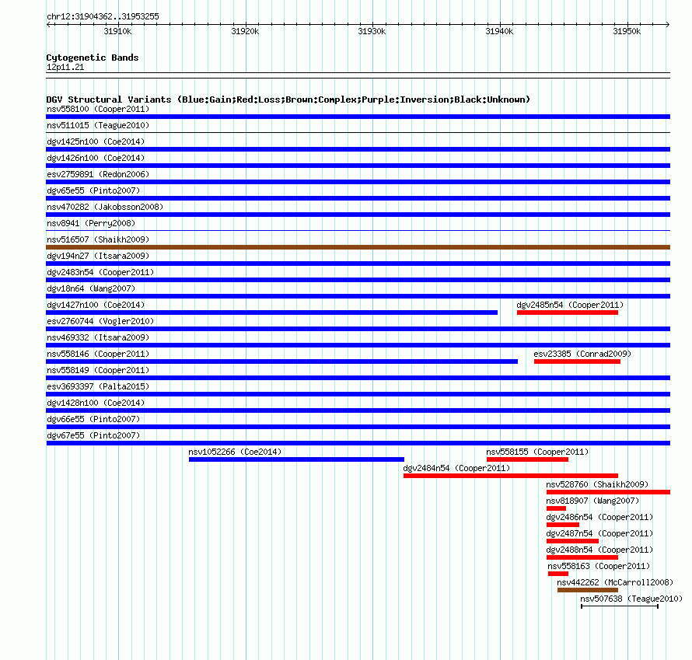Click the brown bar under nsv516507
Image resolution: width=692 pixels, height=660 pixels.
pyautogui.click(x=358, y=247)
